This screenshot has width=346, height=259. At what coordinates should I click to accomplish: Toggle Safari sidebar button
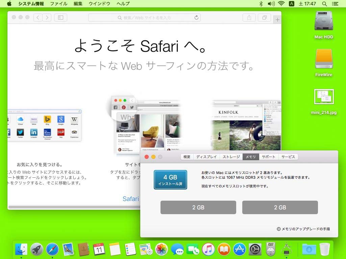point(61,18)
